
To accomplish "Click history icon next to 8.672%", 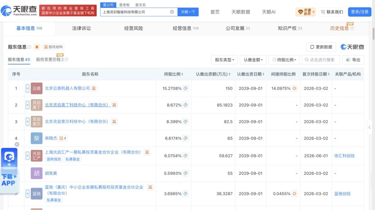I will click(185, 105).
